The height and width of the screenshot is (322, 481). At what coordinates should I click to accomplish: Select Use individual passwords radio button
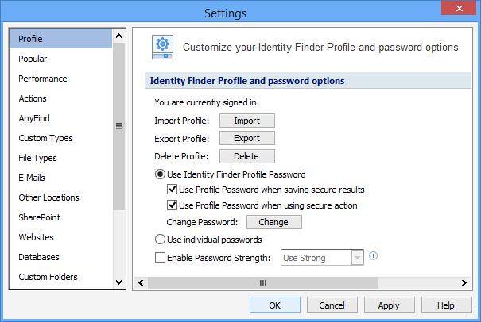click(x=160, y=240)
